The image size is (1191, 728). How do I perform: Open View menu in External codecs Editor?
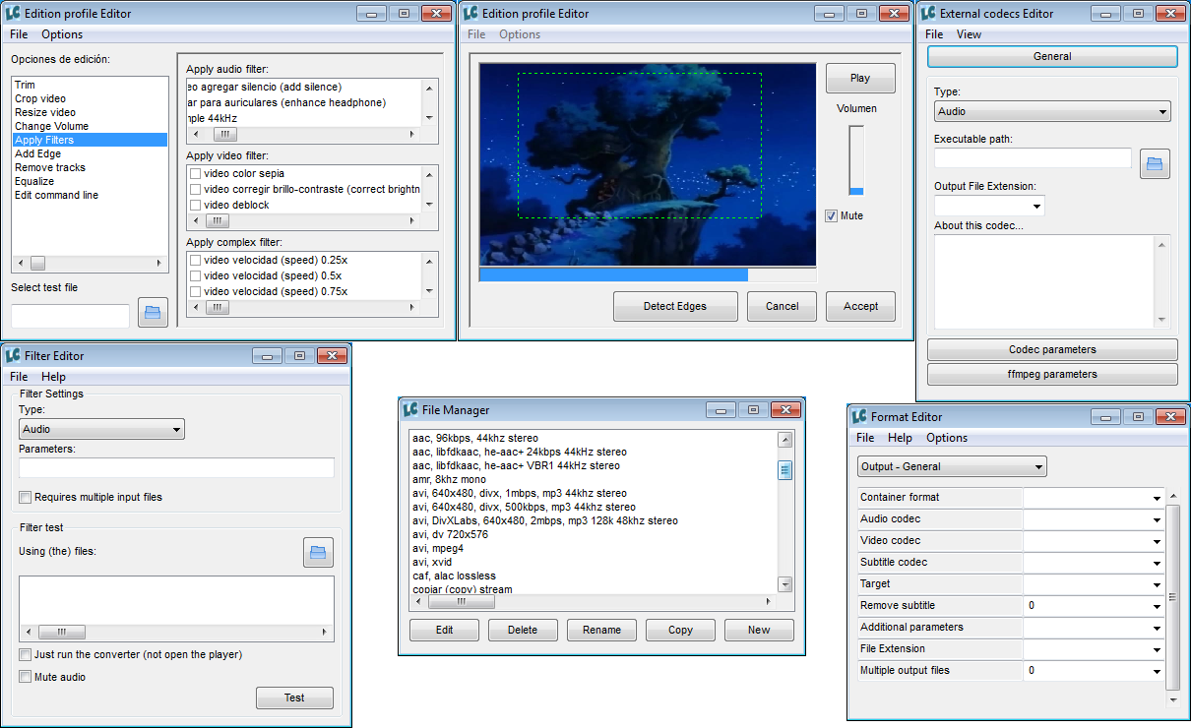[x=969, y=34]
